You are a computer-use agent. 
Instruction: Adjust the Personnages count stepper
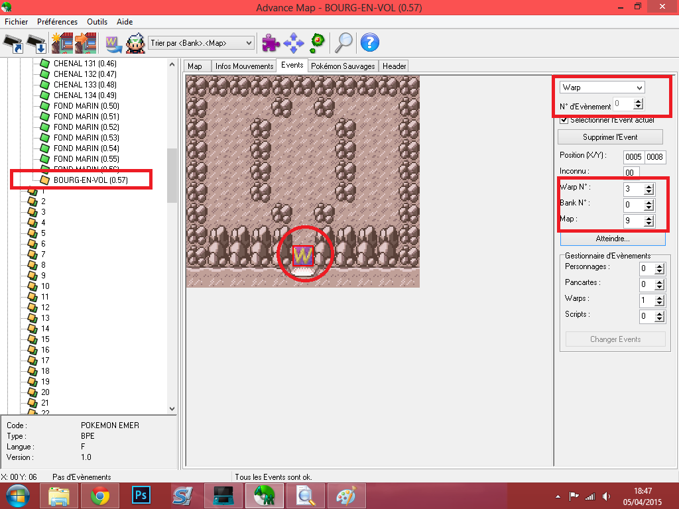click(659, 268)
